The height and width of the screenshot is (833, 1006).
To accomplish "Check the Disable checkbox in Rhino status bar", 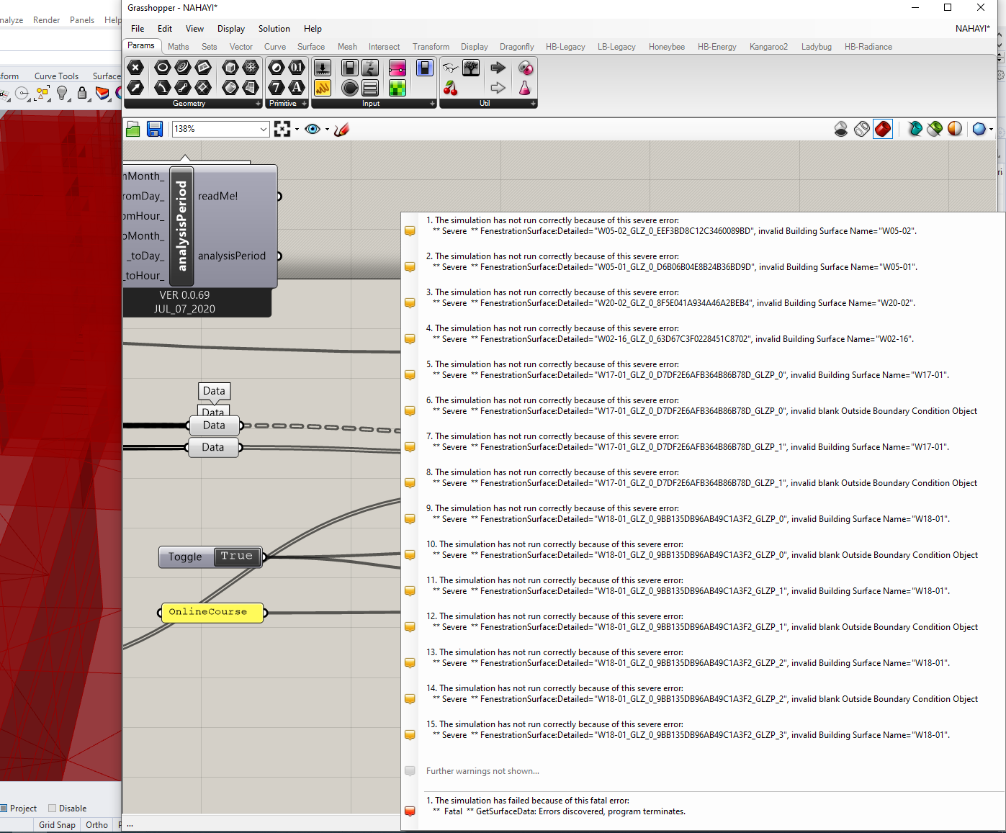I will point(52,808).
